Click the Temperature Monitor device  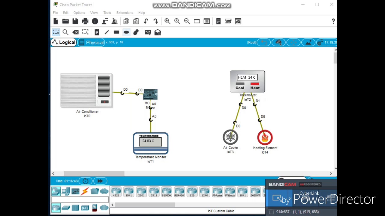151,143
